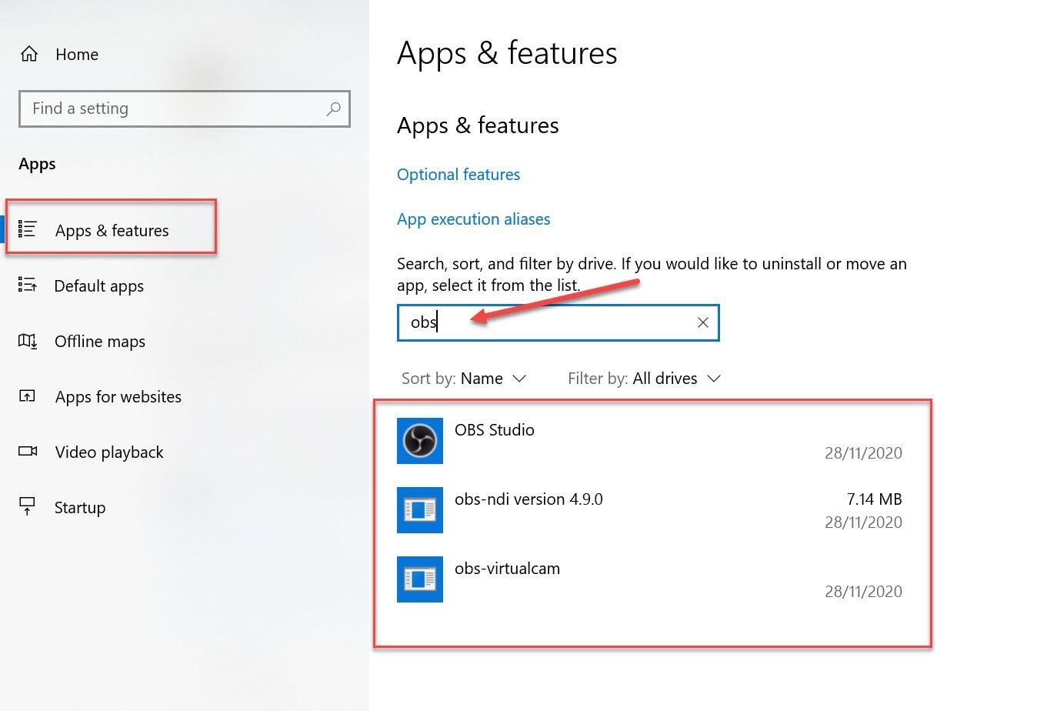Click the obs-virtualcam app icon
The height and width of the screenshot is (711, 1037).
click(420, 579)
